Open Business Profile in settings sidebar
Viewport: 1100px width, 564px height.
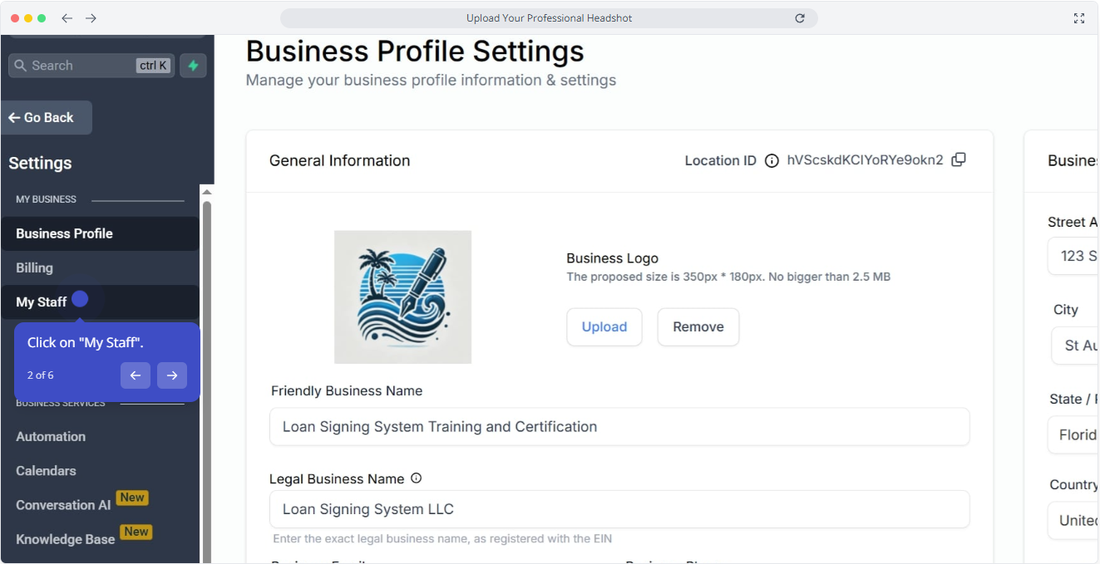(100, 233)
